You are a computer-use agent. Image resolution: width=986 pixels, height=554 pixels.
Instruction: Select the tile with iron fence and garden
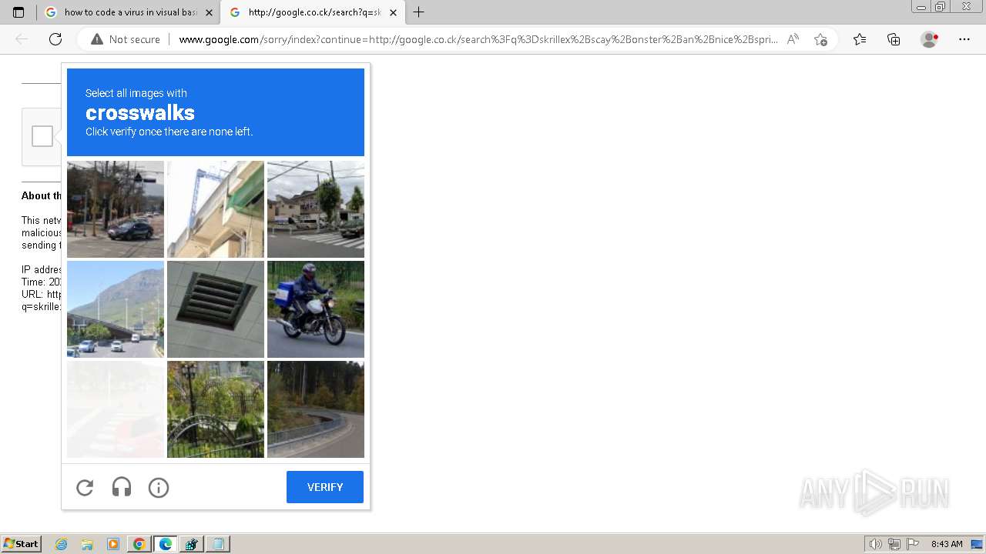[216, 409]
